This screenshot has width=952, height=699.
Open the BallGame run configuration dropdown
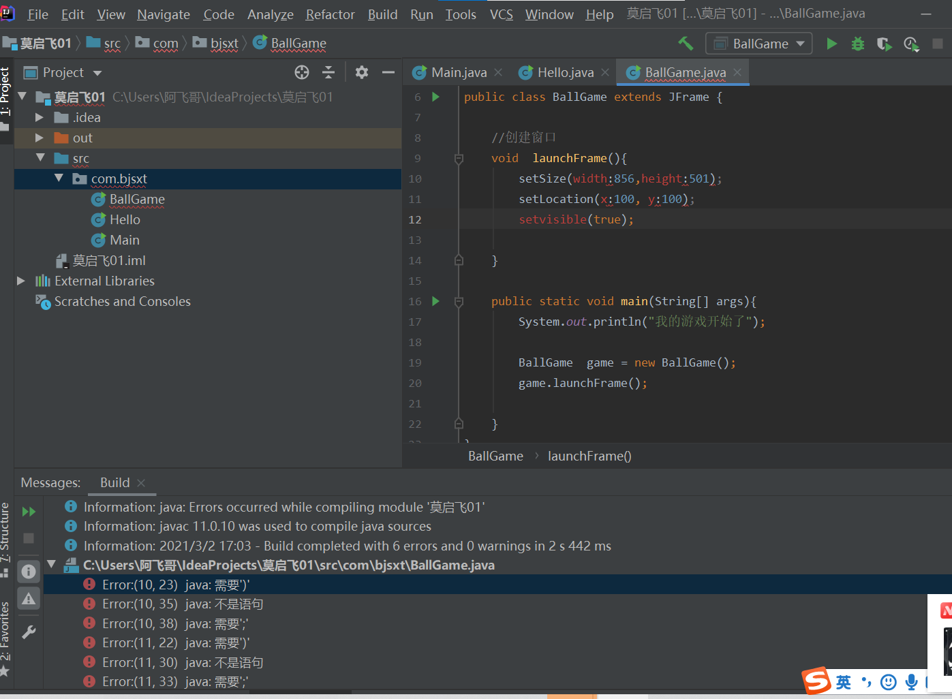click(759, 44)
